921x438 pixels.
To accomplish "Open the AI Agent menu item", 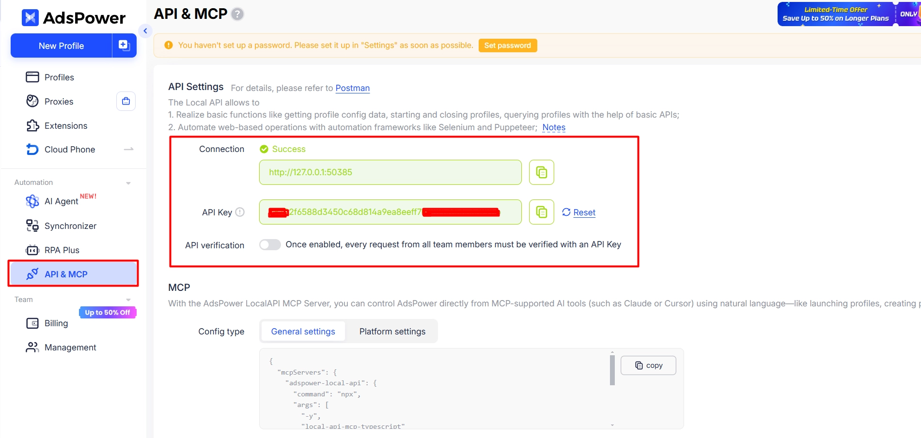I will (61, 201).
